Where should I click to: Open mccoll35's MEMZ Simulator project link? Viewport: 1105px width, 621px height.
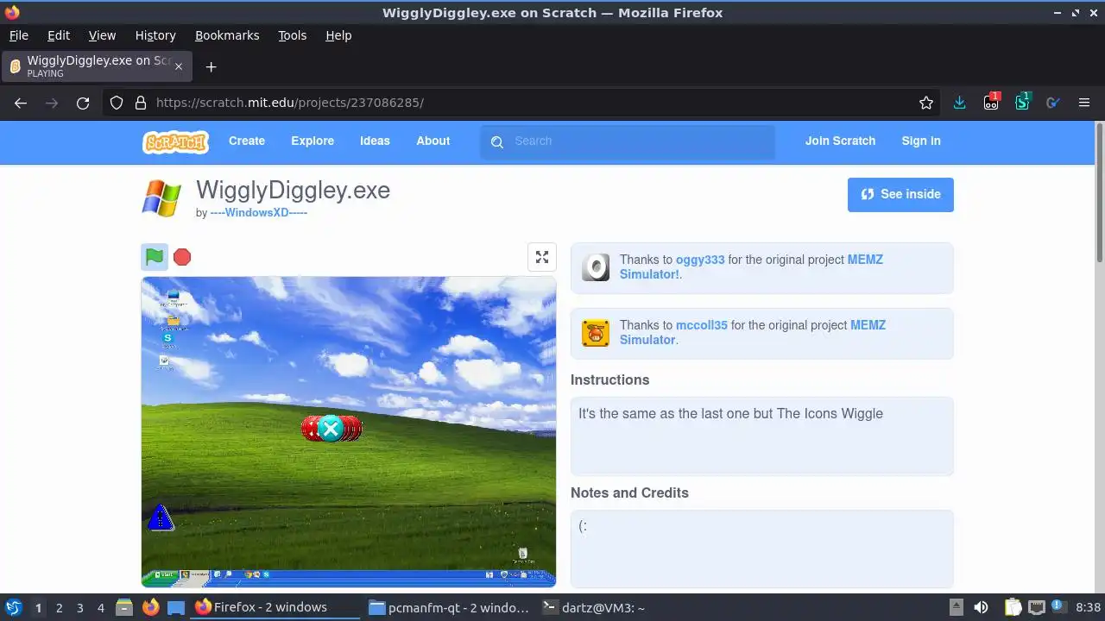752,333
